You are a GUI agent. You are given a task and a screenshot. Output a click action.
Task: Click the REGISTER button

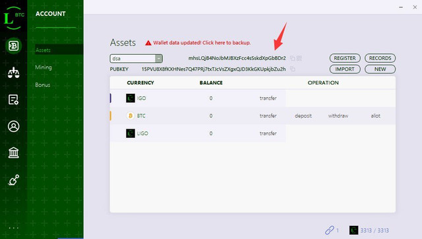(345, 58)
